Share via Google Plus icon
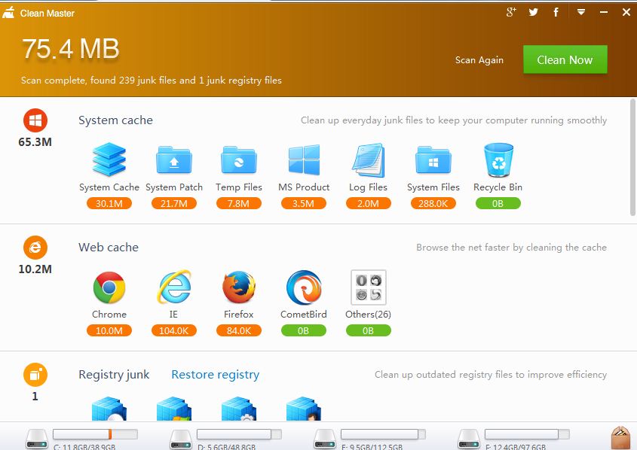Viewport: 637px width, 450px height. click(511, 12)
